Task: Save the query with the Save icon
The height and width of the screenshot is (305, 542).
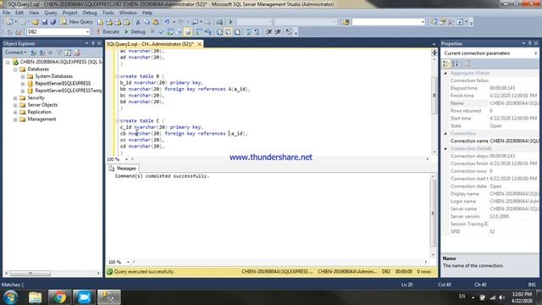Action: coord(44,22)
